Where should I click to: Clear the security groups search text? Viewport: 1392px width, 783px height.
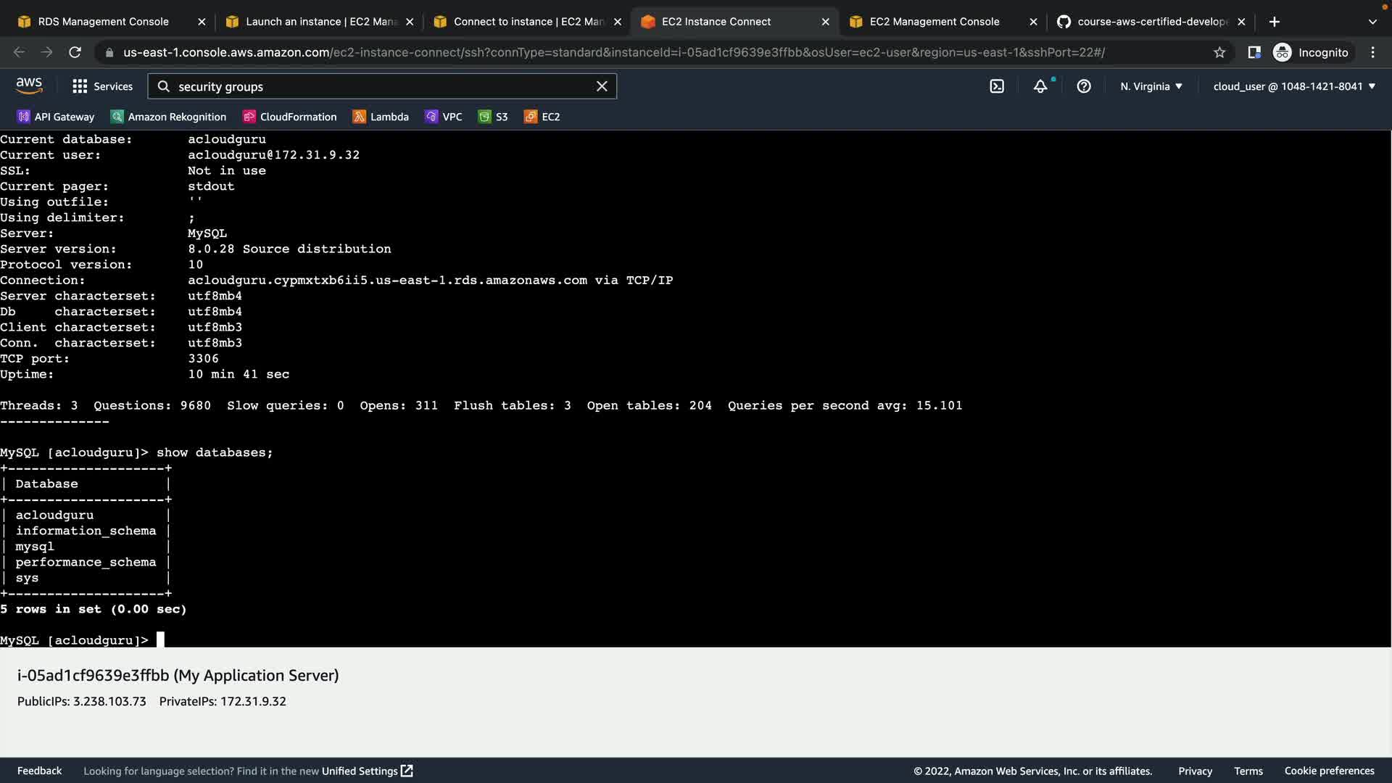602,86
